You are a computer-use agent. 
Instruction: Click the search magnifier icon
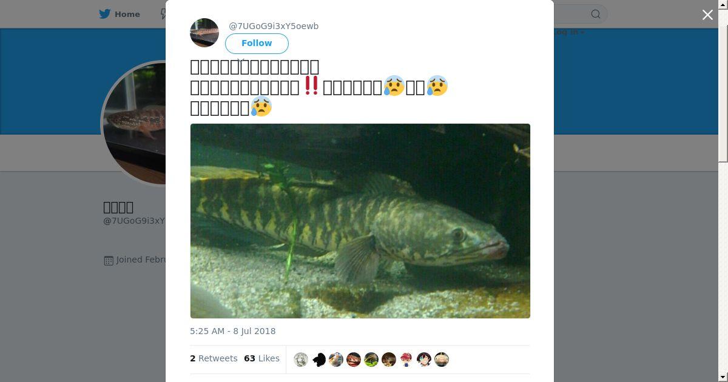pos(596,14)
